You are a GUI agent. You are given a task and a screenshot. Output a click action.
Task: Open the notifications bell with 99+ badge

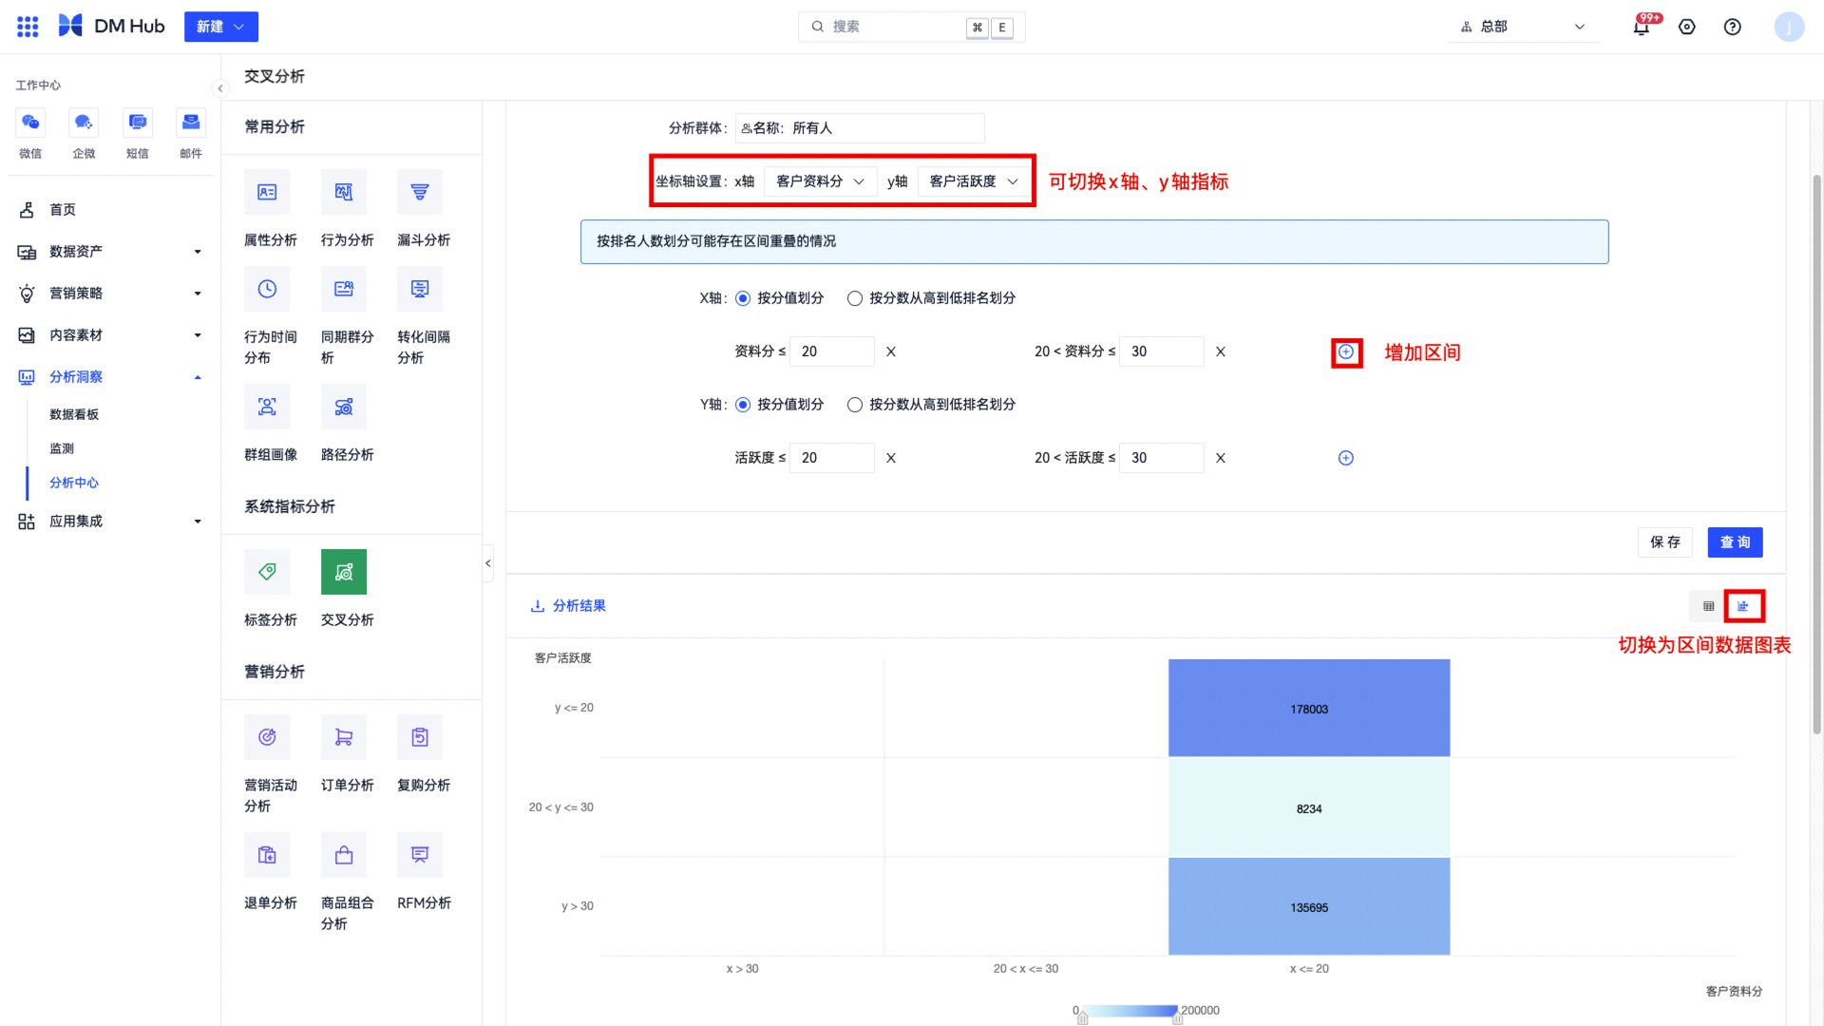pos(1642,27)
